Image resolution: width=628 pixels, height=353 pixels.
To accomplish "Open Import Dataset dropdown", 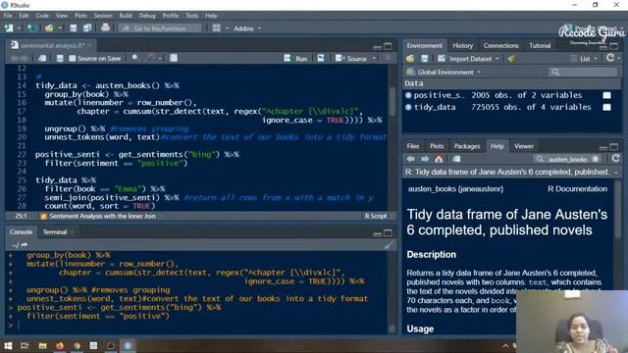I will click(x=469, y=59).
